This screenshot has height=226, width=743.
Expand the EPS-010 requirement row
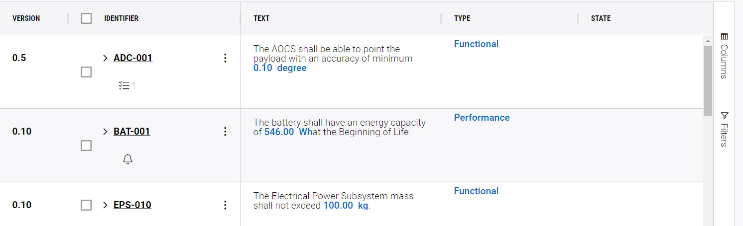[x=105, y=205]
